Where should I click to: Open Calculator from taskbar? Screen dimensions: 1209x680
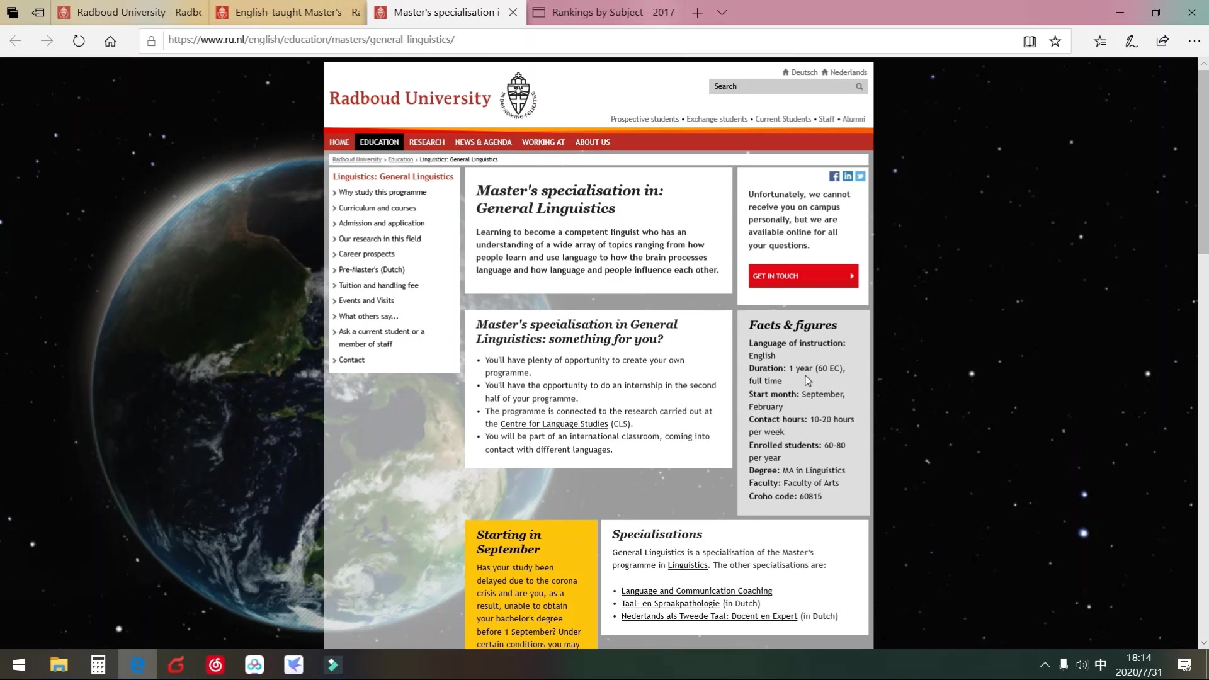[98, 665]
